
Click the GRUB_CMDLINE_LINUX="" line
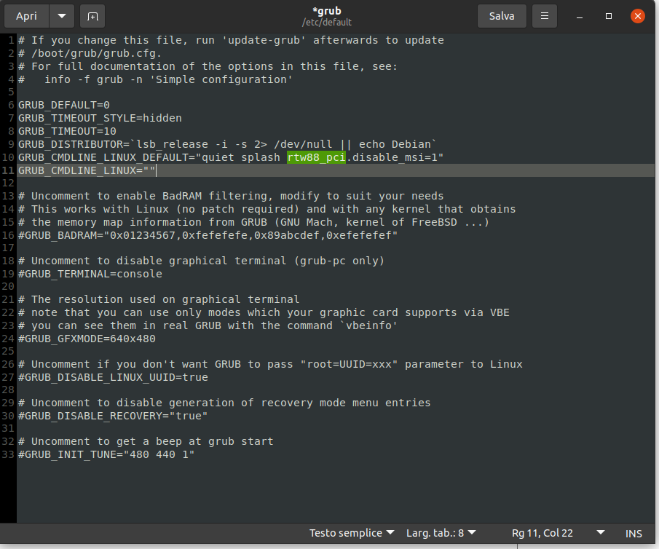(x=87, y=170)
